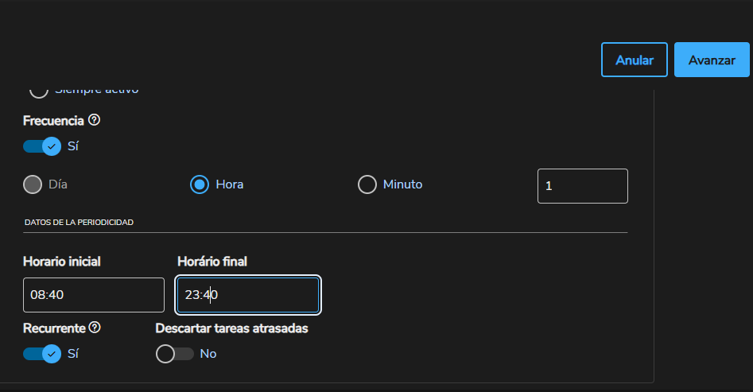The image size is (753, 392).
Task: Enable the Descartar tareas atrasadas toggle
Action: pos(175,353)
